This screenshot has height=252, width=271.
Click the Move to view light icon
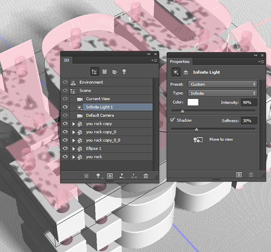[x=198, y=140]
